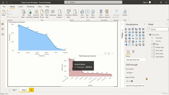
Task: Insert the Gauge visual
Action: click(133, 39)
